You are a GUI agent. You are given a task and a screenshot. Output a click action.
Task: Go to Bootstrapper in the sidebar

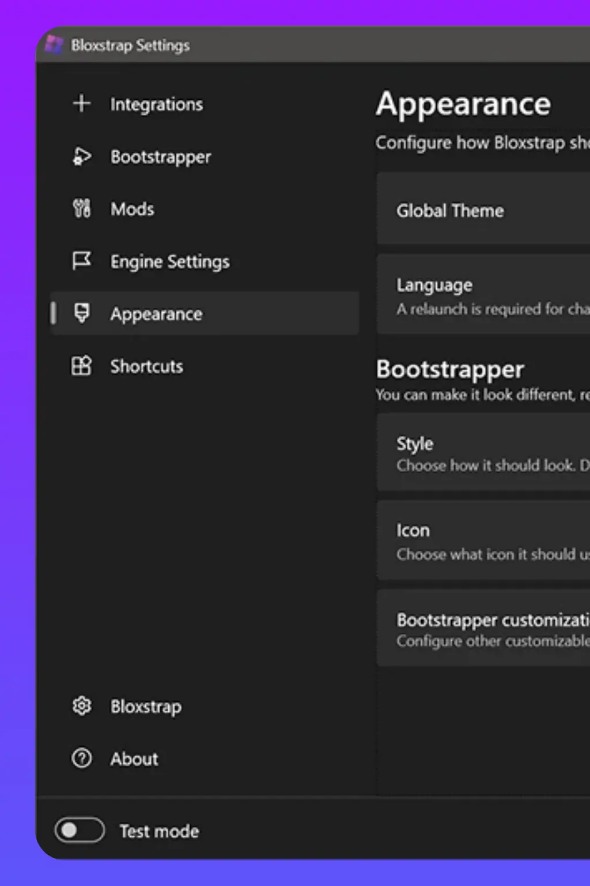[205, 156]
